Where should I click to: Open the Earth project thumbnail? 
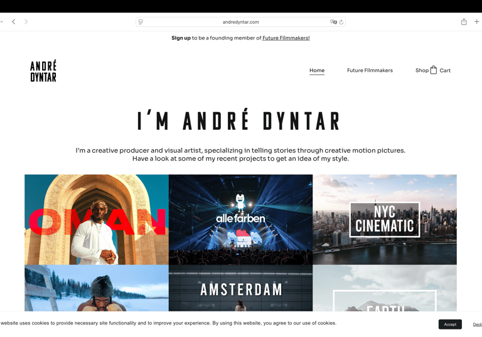[385, 288]
